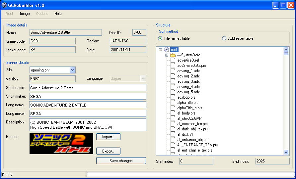Image resolution: width=296 pixels, height=179 pixels.
Task: Click file icon next to advertiseD.rel
Action: coord(173,60)
